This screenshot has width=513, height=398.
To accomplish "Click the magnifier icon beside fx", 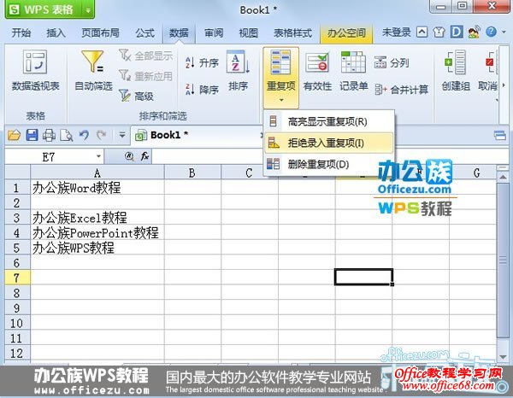I will 130,156.
